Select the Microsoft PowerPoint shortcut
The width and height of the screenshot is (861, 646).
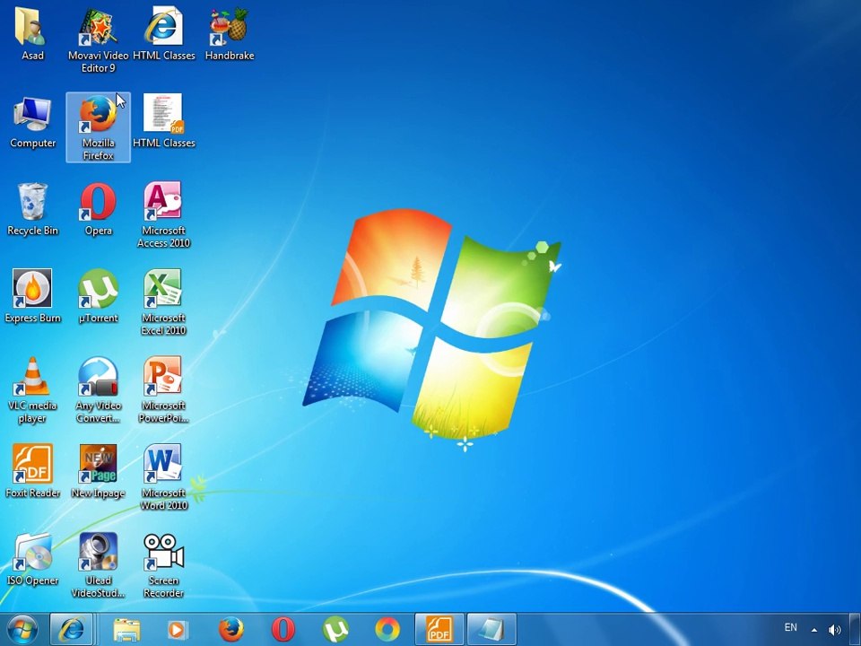tap(163, 390)
